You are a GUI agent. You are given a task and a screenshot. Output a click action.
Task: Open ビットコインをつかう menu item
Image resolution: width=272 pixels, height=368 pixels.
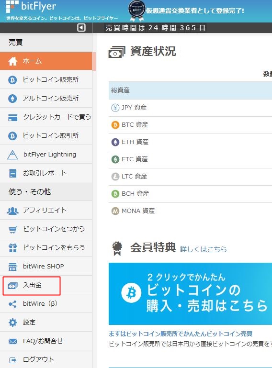[x=46, y=229]
